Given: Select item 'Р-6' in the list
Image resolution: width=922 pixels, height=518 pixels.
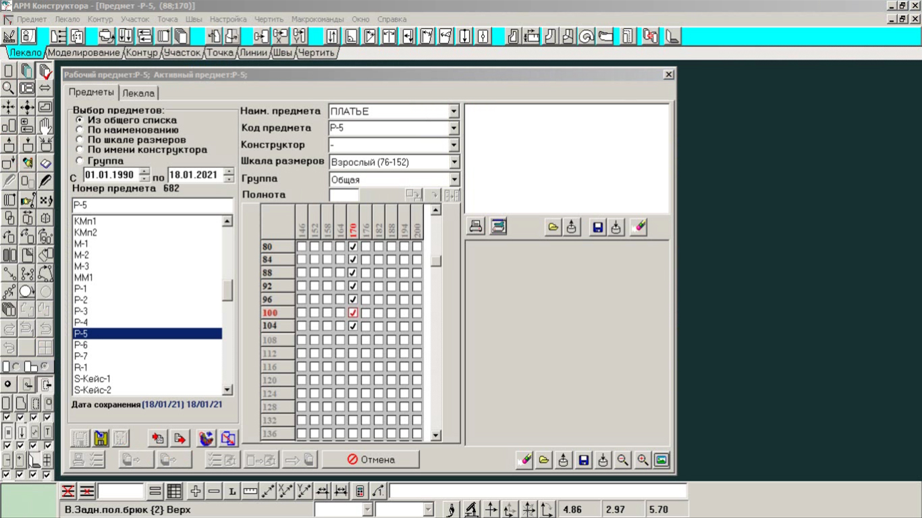Looking at the screenshot, I should coord(147,345).
